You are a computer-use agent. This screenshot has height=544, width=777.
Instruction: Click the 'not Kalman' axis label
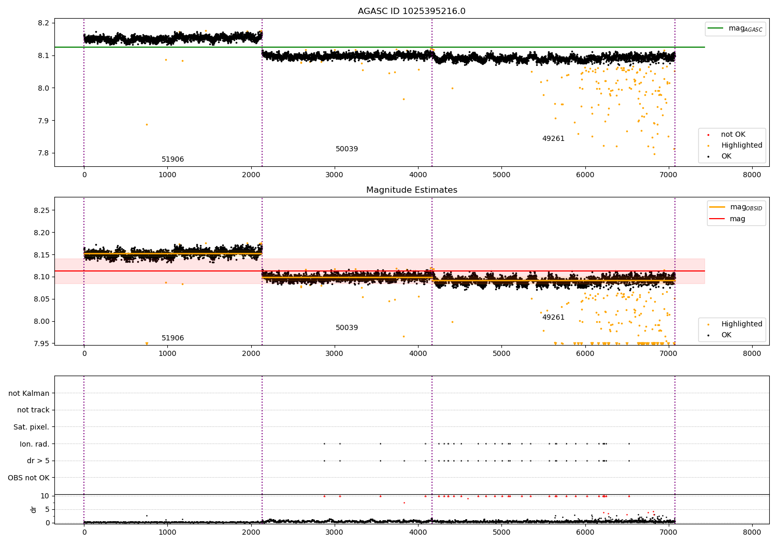[x=29, y=394]
